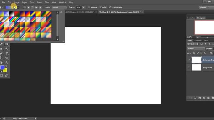Select the Eraser tool
Screen dimensions: 214x120
(1, 44)
